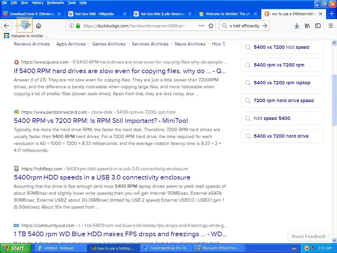Switch to Untitled - Notepad in taskbar

[61, 248]
